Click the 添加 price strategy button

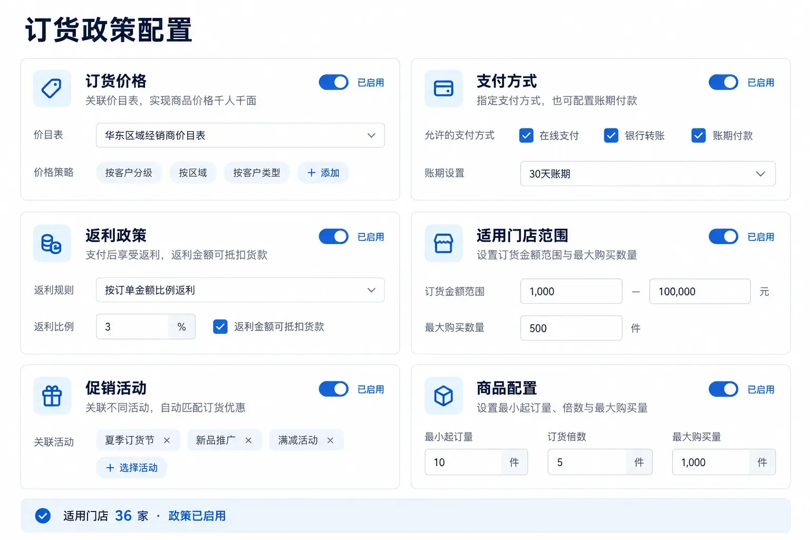tap(323, 173)
